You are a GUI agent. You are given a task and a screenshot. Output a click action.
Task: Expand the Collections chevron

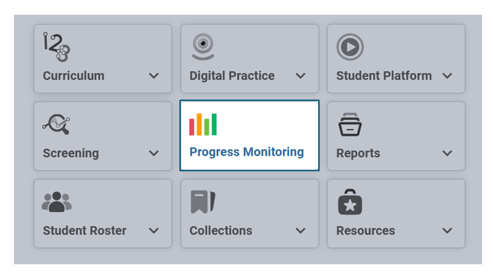(300, 231)
